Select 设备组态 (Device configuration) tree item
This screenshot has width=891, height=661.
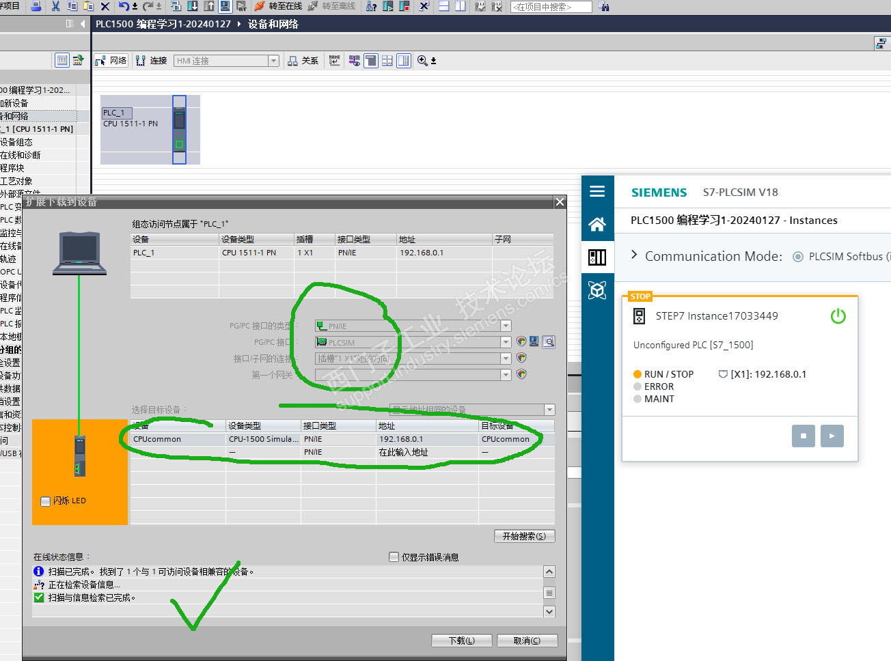(16, 142)
